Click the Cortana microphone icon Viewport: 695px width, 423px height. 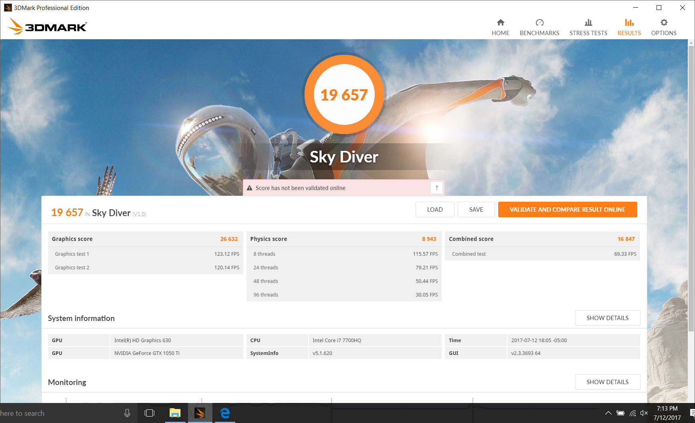pyautogui.click(x=127, y=413)
